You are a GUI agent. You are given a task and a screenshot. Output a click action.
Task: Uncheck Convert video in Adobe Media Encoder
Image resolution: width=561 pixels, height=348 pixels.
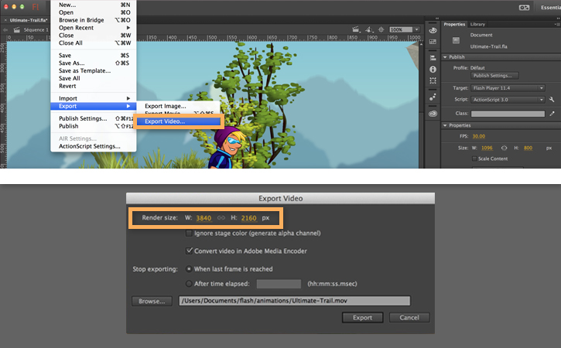(189, 251)
